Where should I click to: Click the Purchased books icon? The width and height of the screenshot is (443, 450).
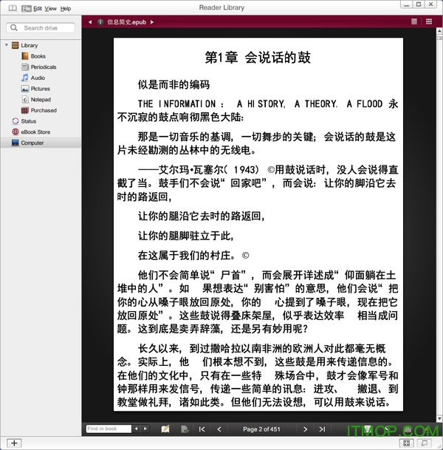click(x=25, y=110)
